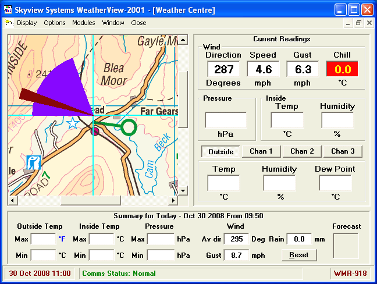This screenshot has width=377, height=284.
Task: Click the Close menu item
Action: pos(138,23)
